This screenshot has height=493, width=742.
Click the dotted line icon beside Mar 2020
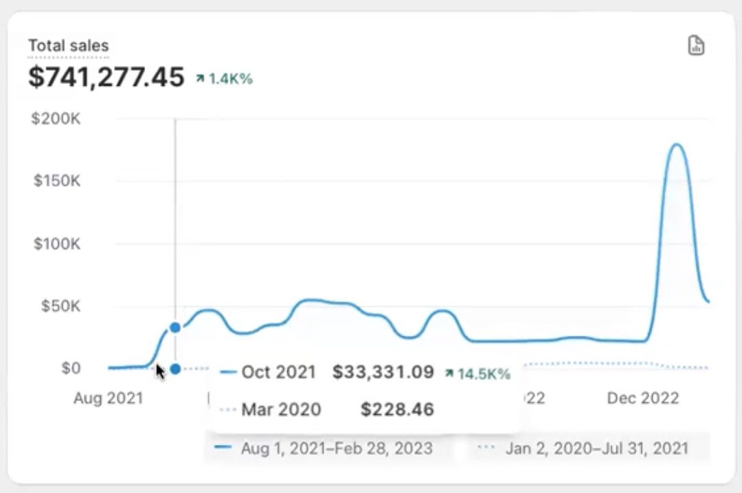228,410
